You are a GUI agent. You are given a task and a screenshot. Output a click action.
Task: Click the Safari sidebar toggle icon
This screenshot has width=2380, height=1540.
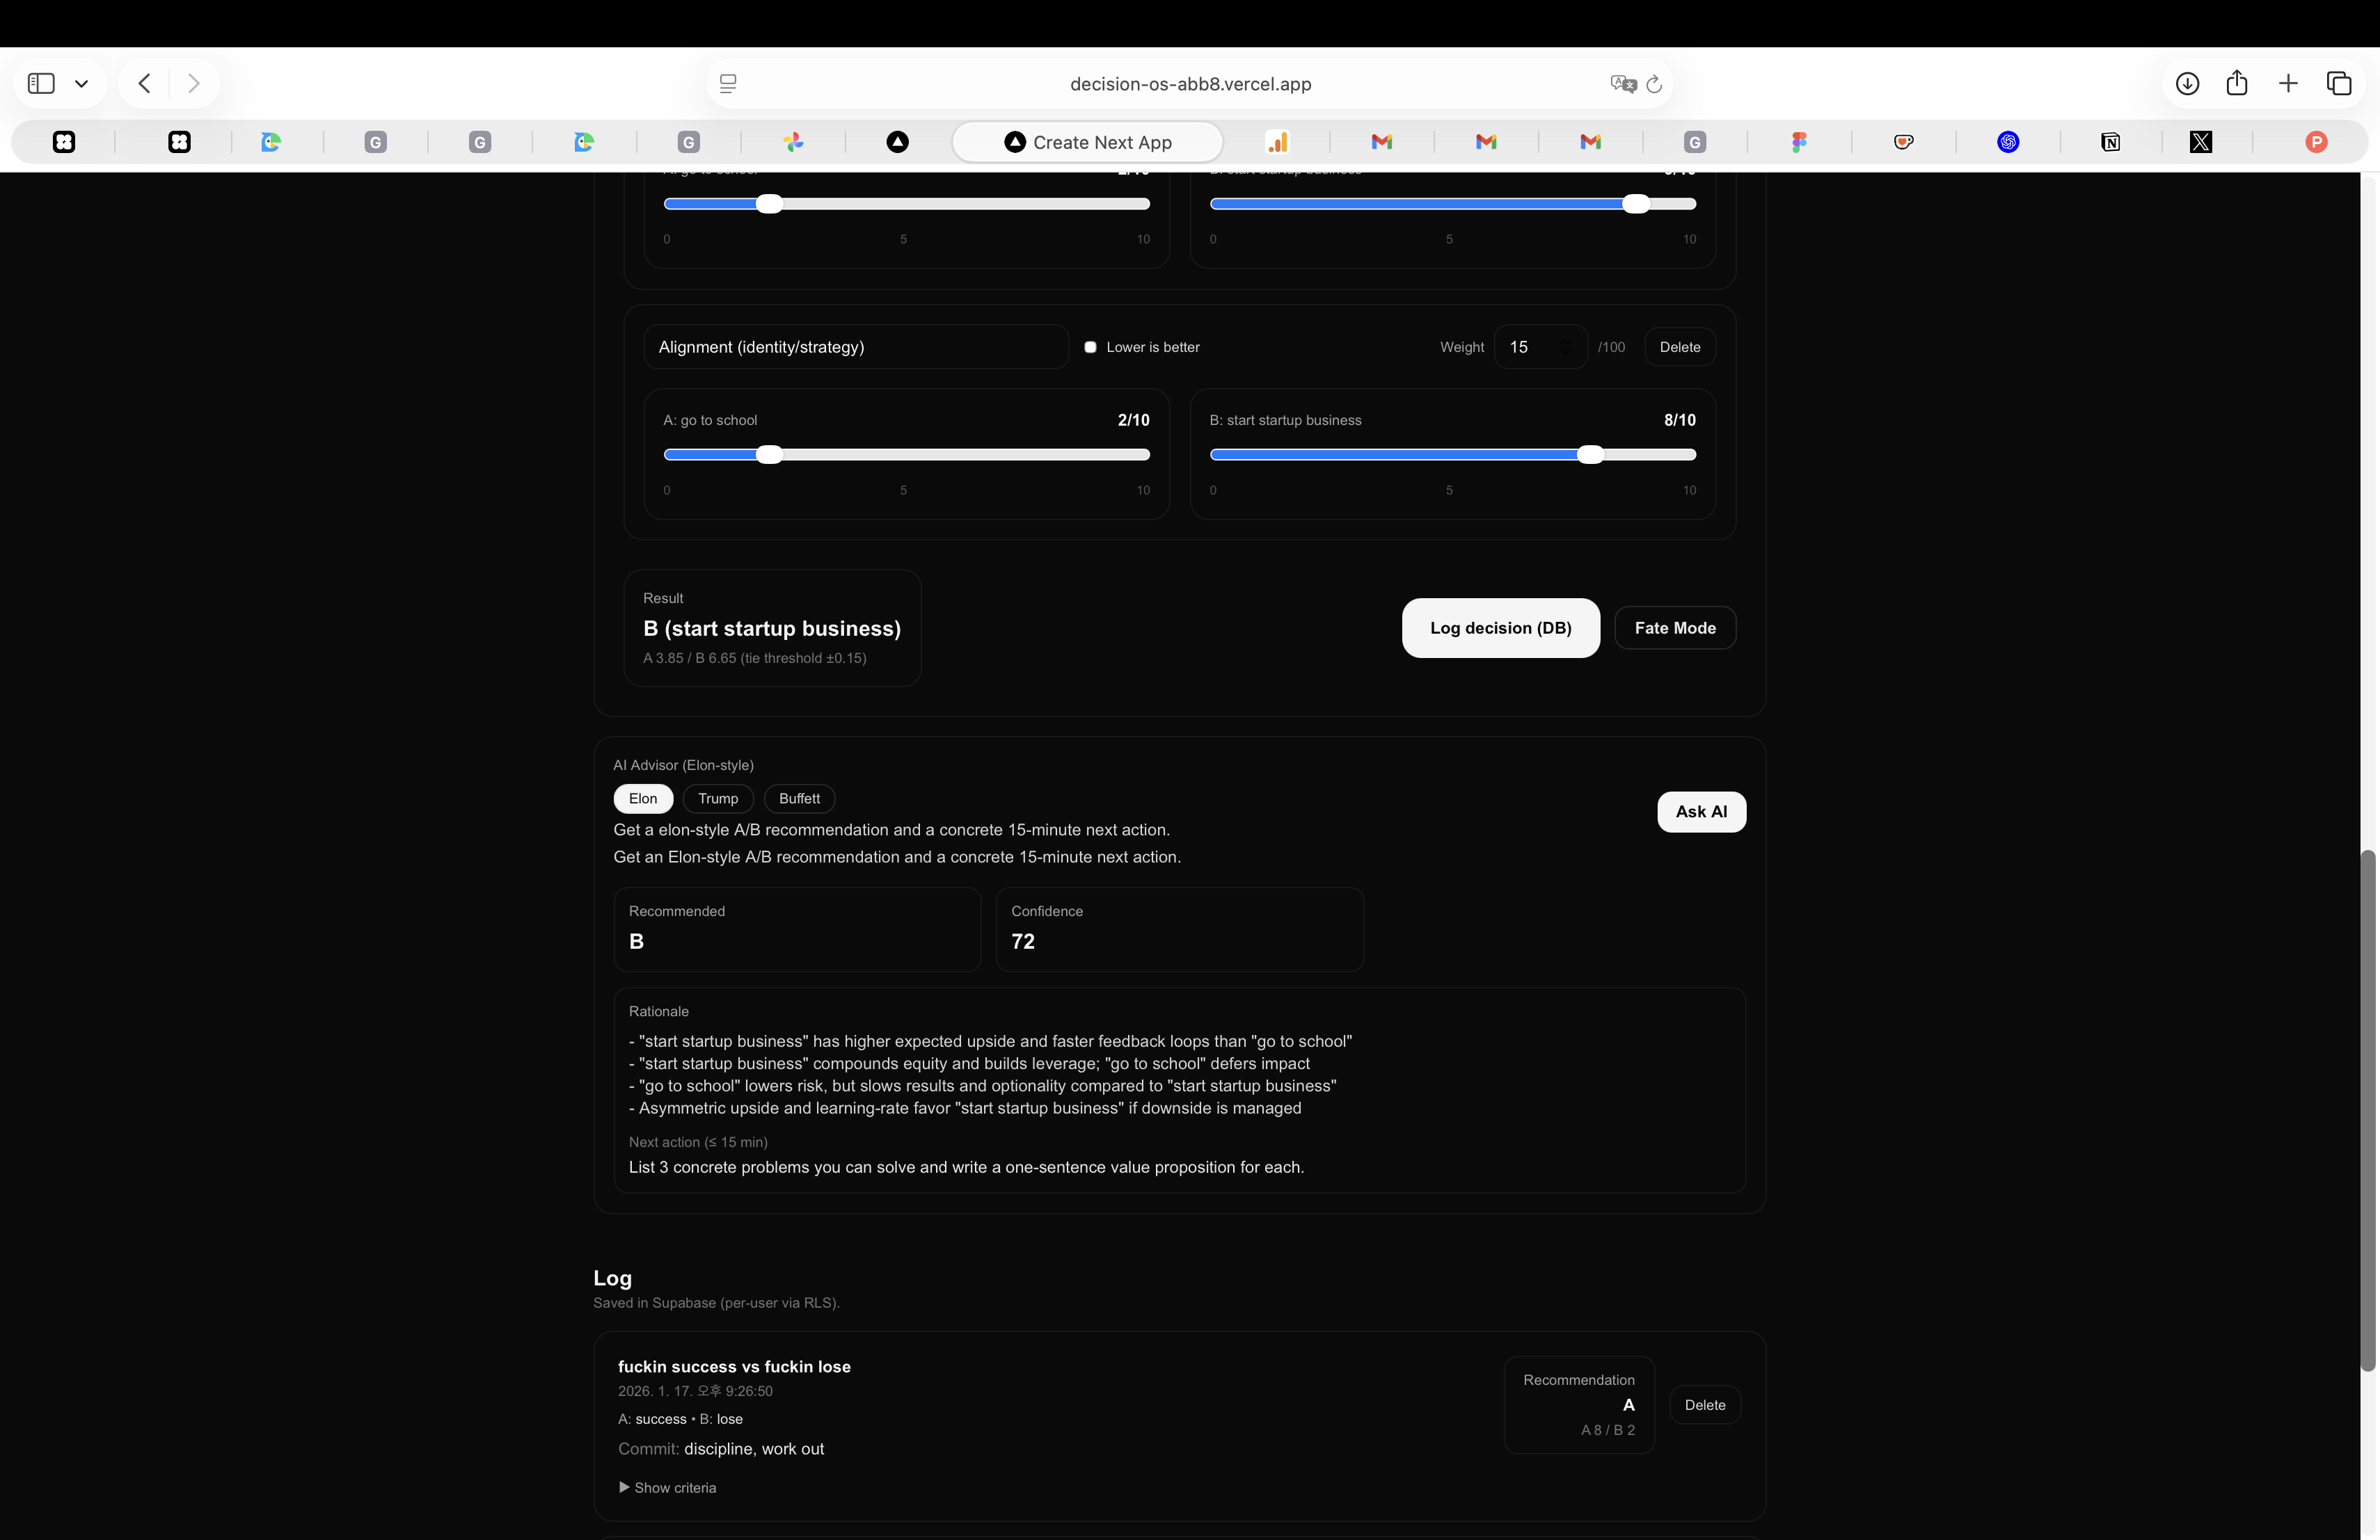click(x=41, y=83)
